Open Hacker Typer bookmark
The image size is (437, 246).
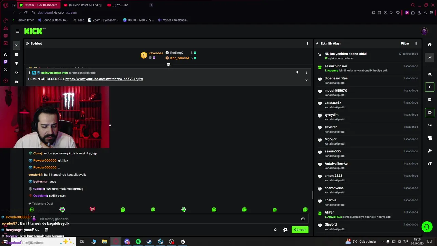(23, 20)
